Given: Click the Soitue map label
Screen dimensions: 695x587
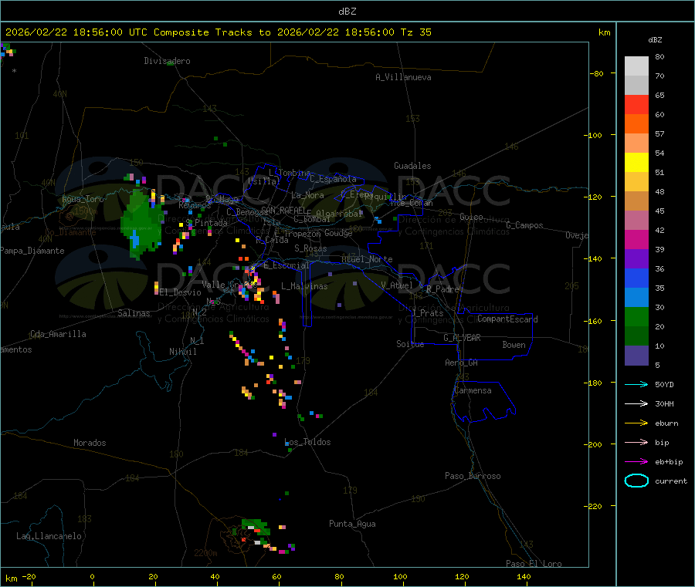Looking at the screenshot, I should click(410, 344).
